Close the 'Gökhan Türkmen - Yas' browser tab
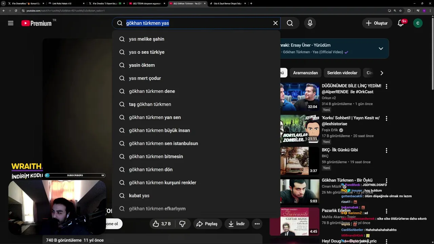434x244 pixels. click(x=205, y=3)
